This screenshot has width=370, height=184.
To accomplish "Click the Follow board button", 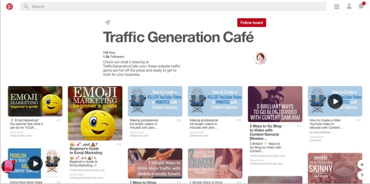I will pyautogui.click(x=252, y=23).
